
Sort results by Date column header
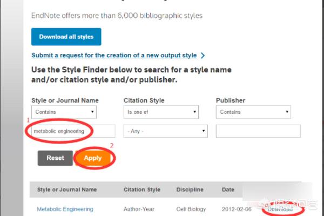228,190
